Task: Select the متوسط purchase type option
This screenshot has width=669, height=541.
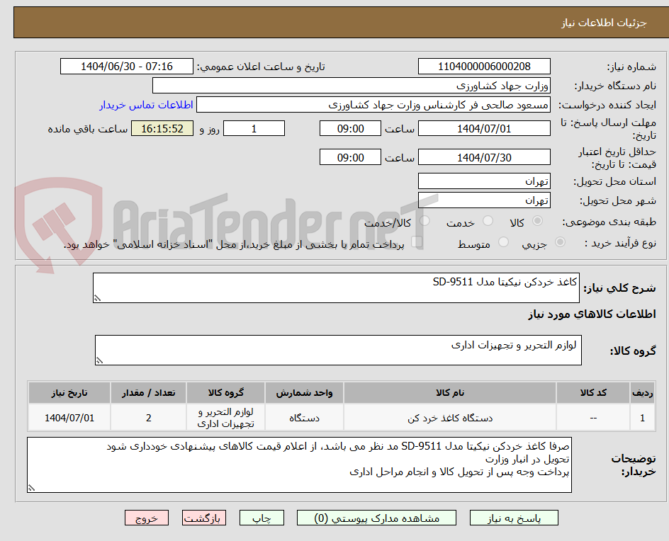Action: (x=503, y=241)
